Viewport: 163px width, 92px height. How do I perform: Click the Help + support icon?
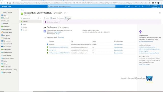[2, 73]
